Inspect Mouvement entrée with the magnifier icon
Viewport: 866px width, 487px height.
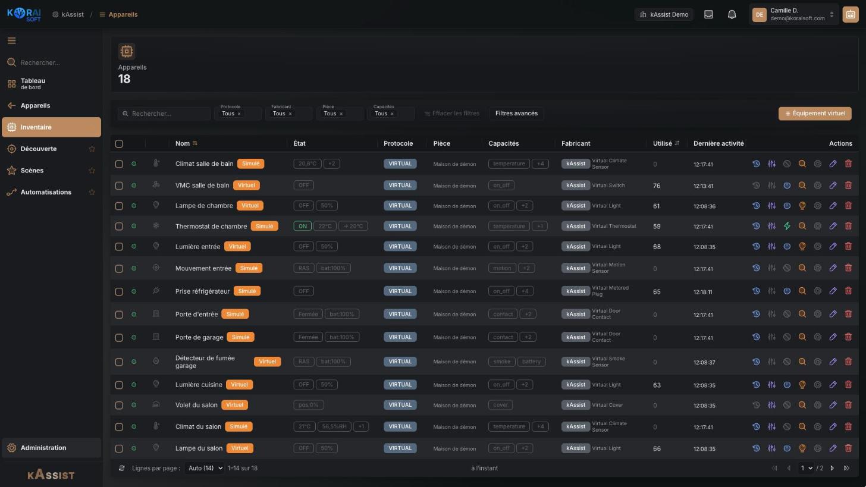802,268
